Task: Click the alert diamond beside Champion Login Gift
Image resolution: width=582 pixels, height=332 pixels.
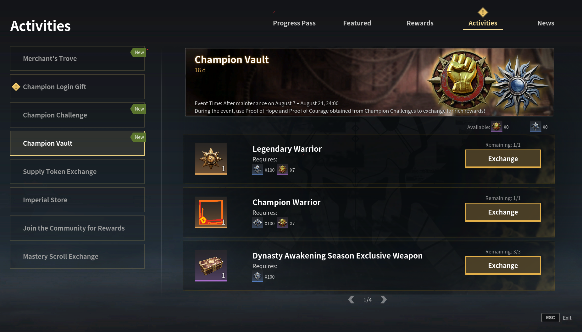Action: tap(16, 87)
